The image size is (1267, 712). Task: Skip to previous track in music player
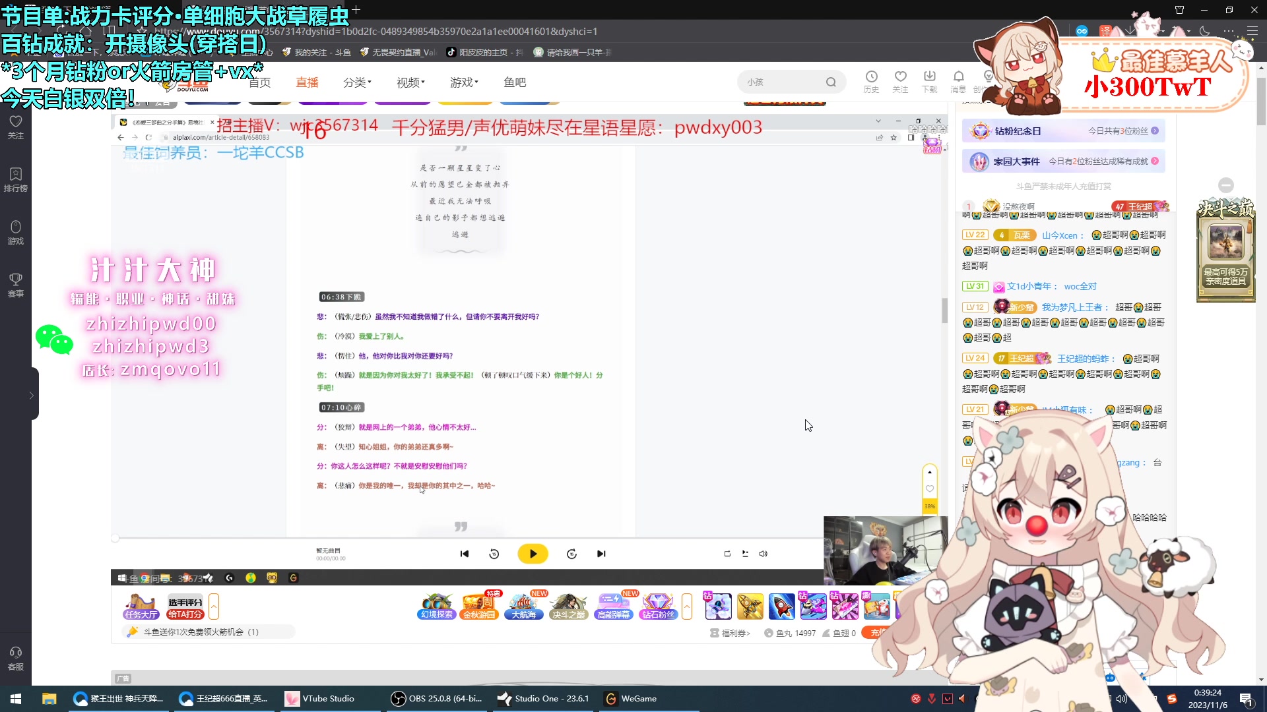coord(465,554)
